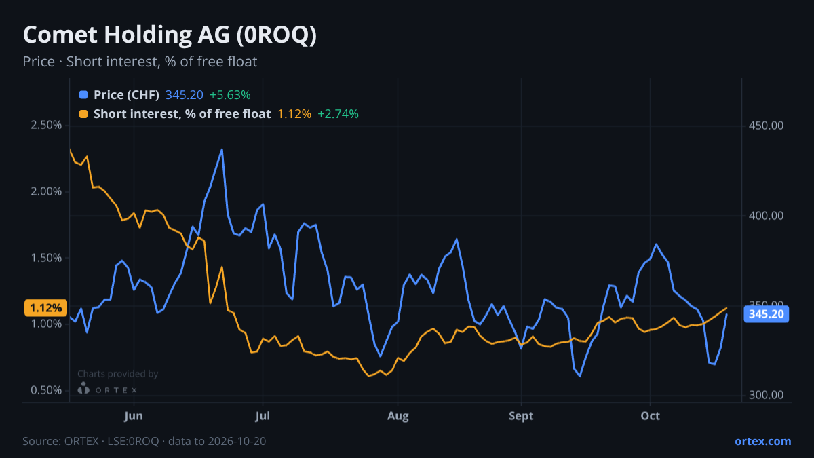Click the source line with LSE:0ROQ data date
This screenshot has width=814, height=458.
pos(144,441)
